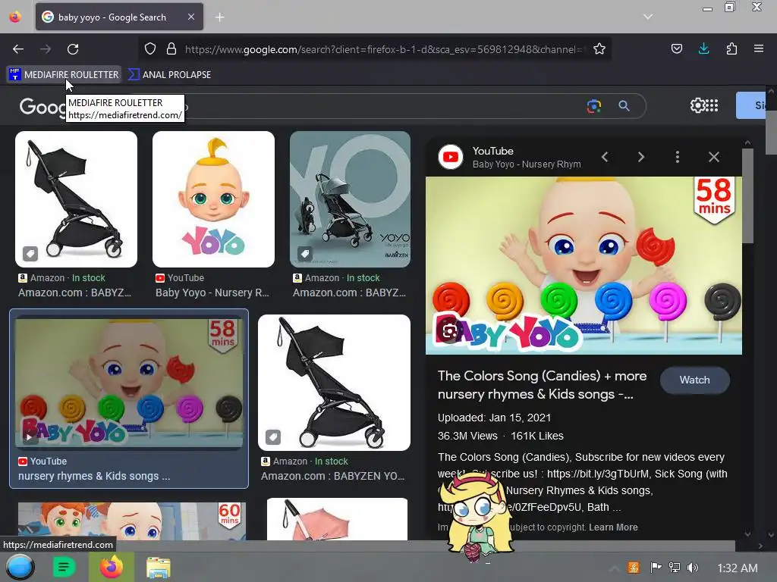This screenshot has height=582, width=777.
Task: Close the image preview panel
Action: 713,157
